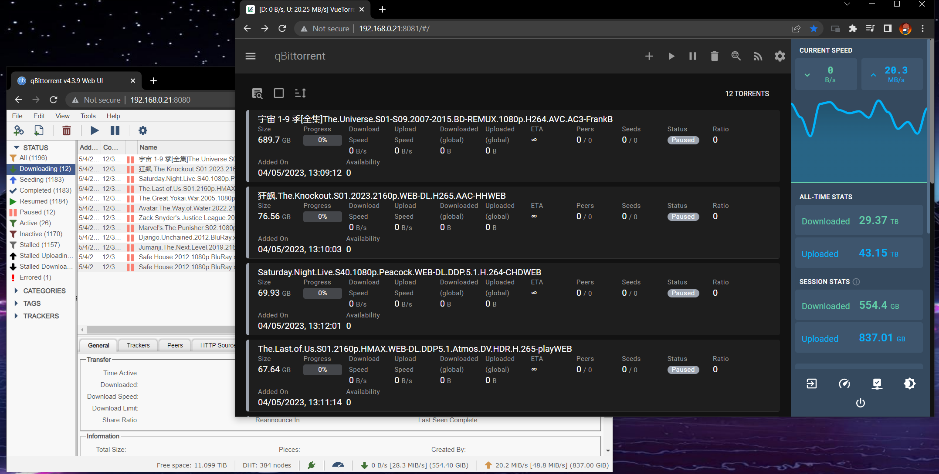Open the browser extensions puzzle icon
The width and height of the screenshot is (939, 474).
pyautogui.click(x=853, y=29)
